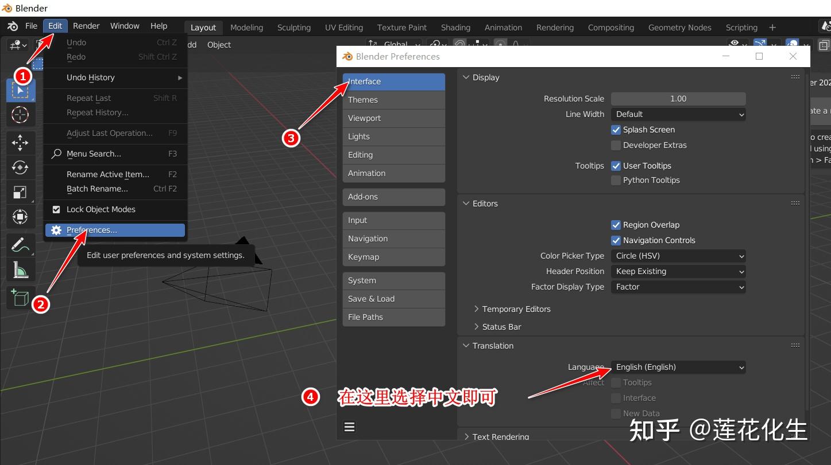This screenshot has height=465, width=831.
Task: Grab the Display panel grip handle
Action: 795,77
